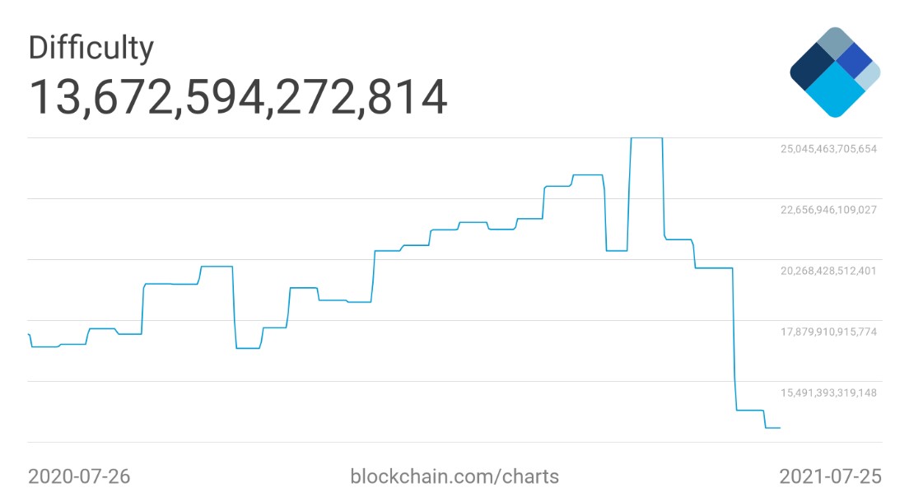909x497 pixels.
Task: Click the final lowest segment of the line
Action: [x=772, y=428]
